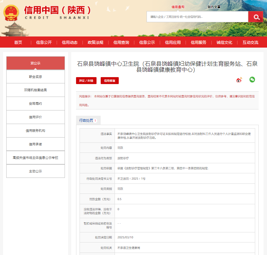This screenshot has width=267, height=255.
Task: Open 首页 in the navigation bar
Action: coord(18,42)
